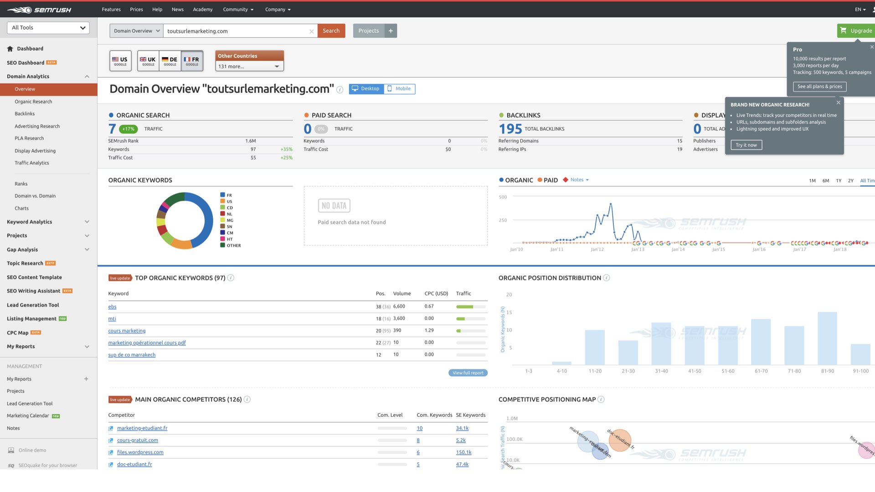Open marketing-etudiant.fr external link icon

[111, 429]
